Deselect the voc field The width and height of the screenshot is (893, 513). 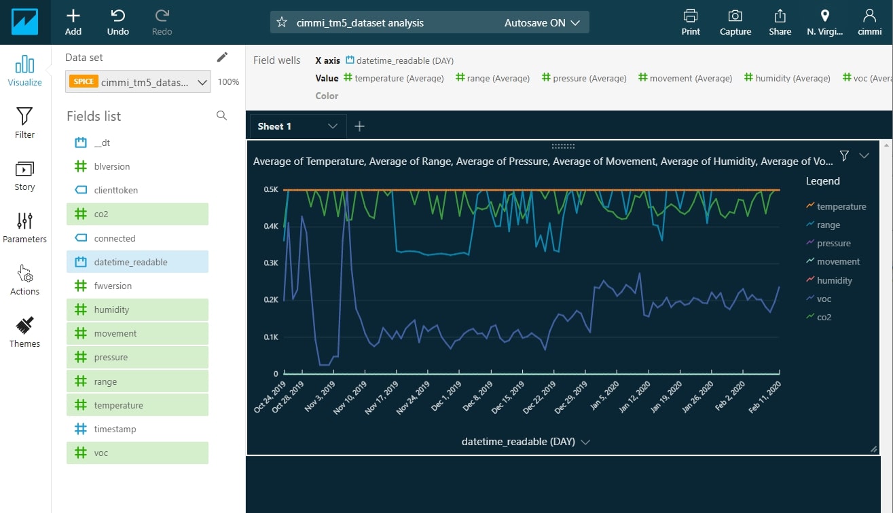click(x=137, y=453)
